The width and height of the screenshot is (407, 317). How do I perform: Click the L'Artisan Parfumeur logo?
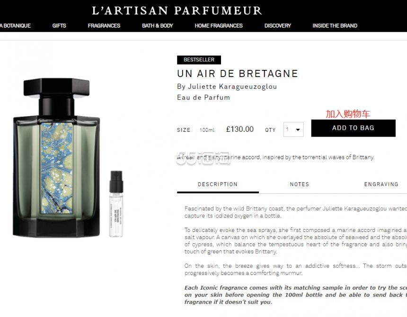pos(177,10)
